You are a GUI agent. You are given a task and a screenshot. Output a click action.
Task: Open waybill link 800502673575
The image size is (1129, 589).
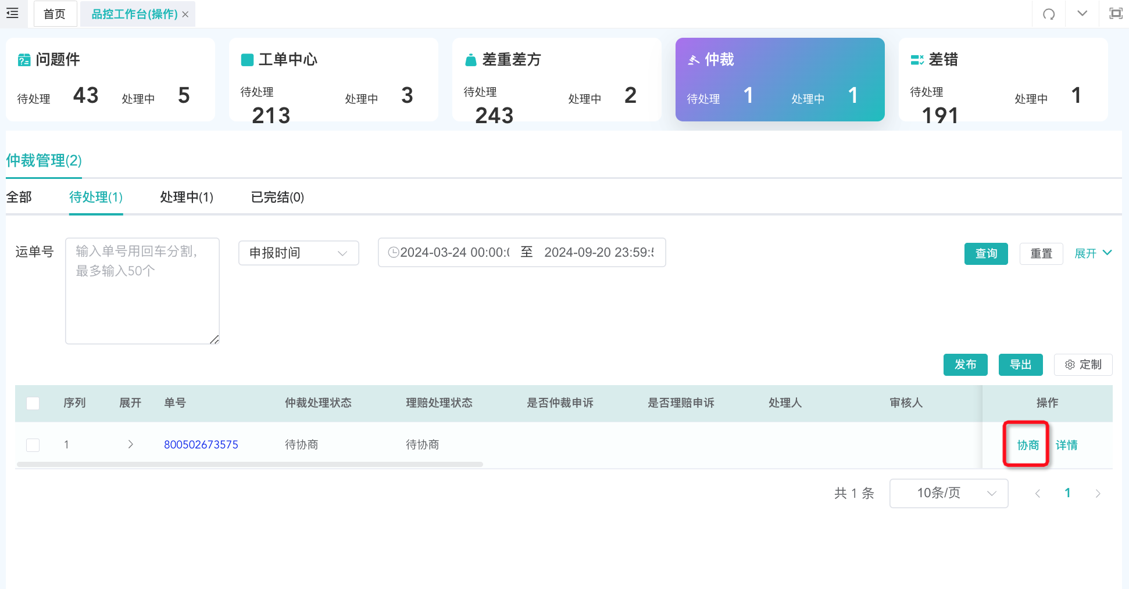pyautogui.click(x=201, y=445)
